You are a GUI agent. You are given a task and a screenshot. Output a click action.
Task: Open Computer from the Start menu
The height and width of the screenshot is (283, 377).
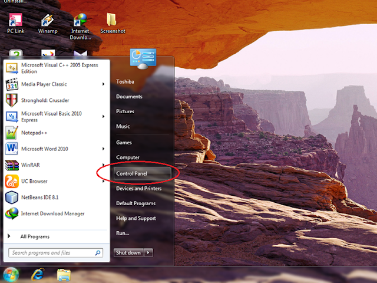click(128, 157)
